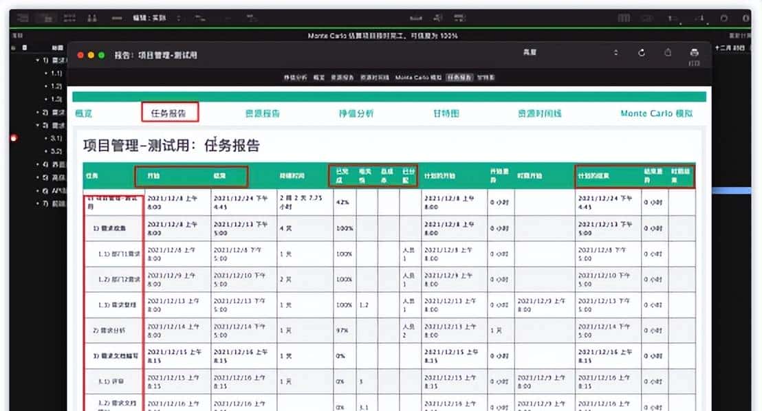762x411 pixels.
Task: Click the share/export icon in the report toolbar
Action: click(x=668, y=52)
